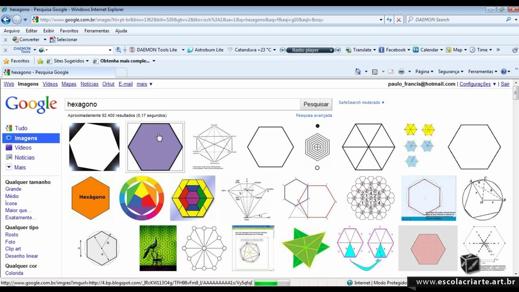
Task: Open the Web link on Google bar
Action: coord(9,84)
